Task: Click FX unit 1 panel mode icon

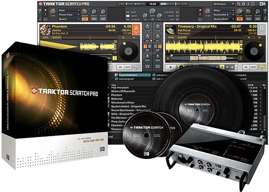Action: 45,20
